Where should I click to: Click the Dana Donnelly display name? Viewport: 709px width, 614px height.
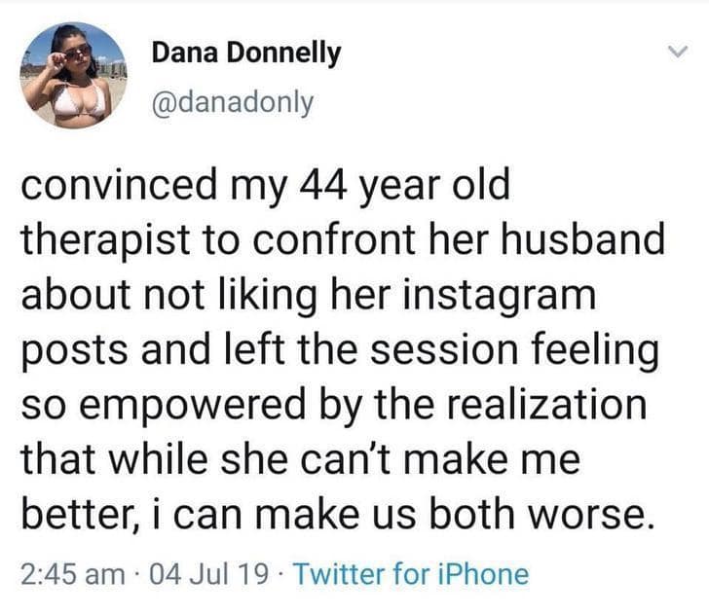pyautogui.click(x=246, y=54)
